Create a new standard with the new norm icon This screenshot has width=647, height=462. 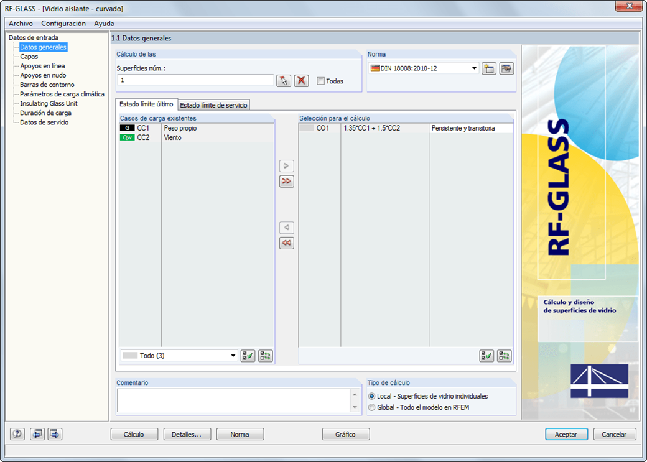[x=489, y=68]
